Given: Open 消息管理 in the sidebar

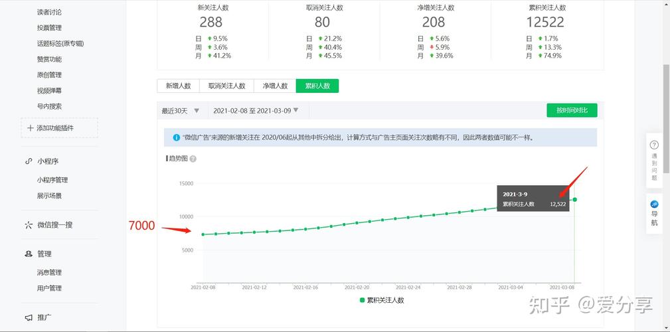Looking at the screenshot, I should point(49,272).
